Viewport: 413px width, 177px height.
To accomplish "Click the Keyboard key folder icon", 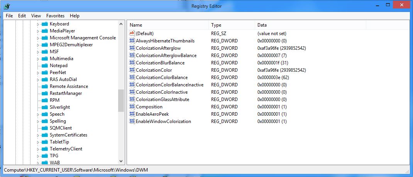I will click(45, 24).
